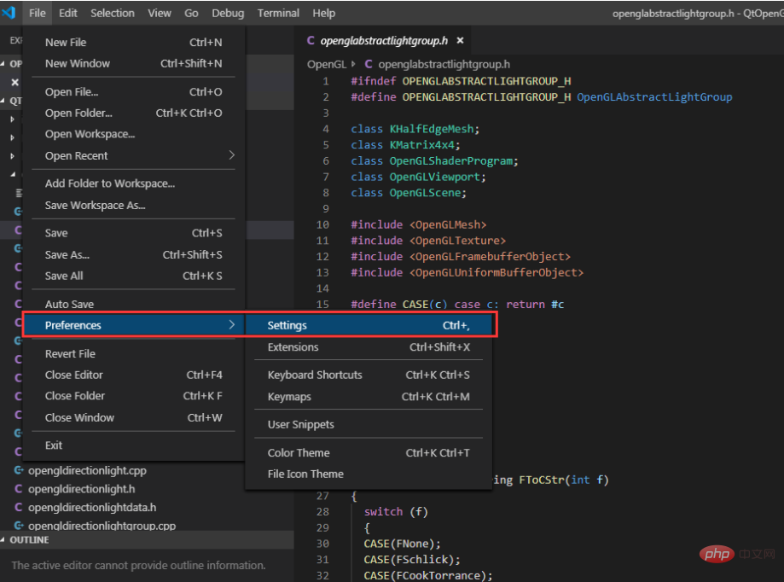784x582 pixels.
Task: Open the Debug menu
Action: 228,13
